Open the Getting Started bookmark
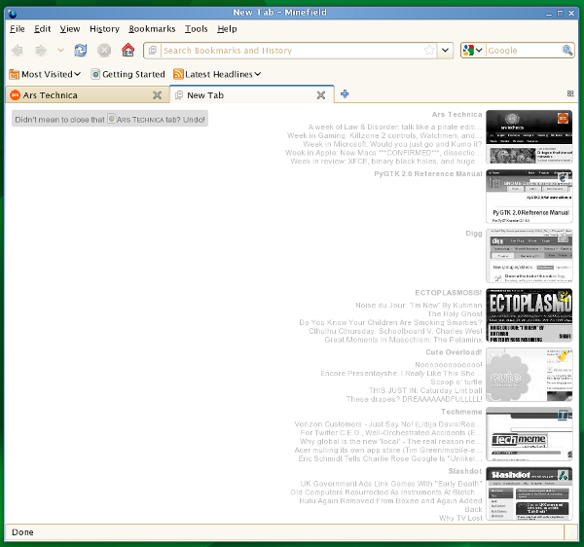 pyautogui.click(x=128, y=75)
